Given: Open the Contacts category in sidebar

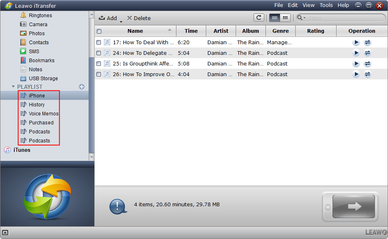Looking at the screenshot, I should click(38, 42).
